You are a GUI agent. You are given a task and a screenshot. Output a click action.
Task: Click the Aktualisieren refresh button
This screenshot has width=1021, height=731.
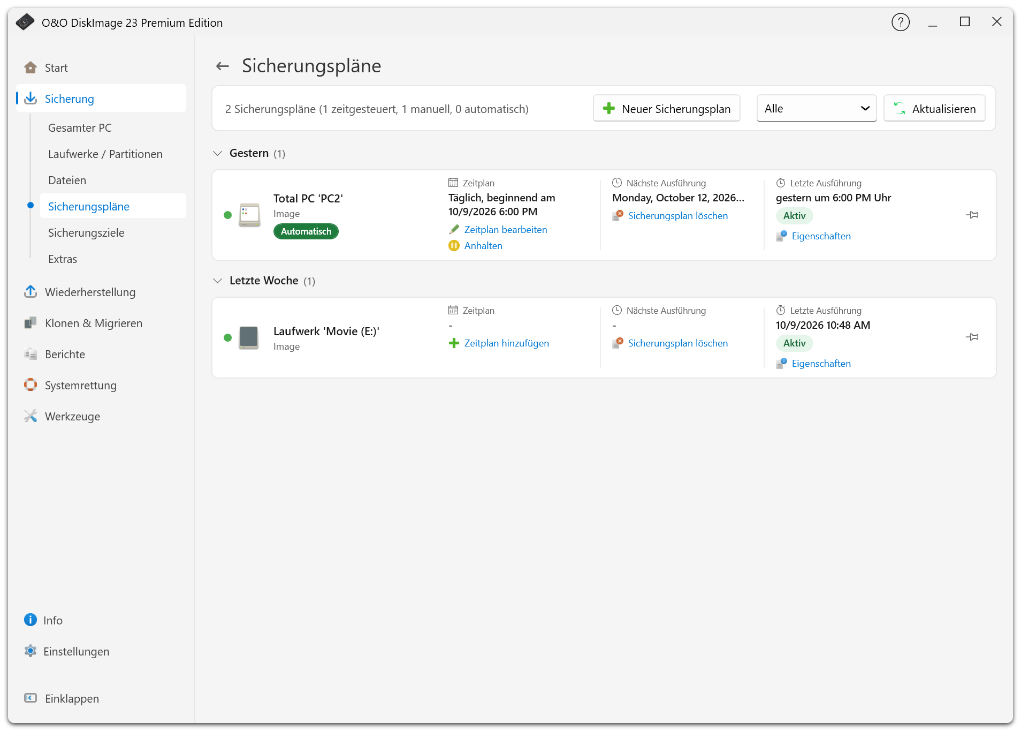click(934, 108)
